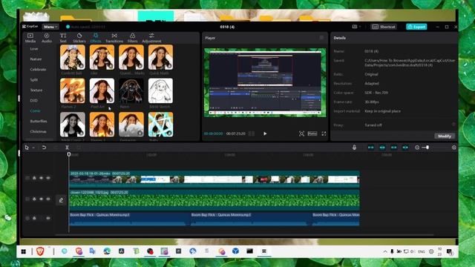
Task: Open the Shortcut keys panel
Action: click(384, 27)
